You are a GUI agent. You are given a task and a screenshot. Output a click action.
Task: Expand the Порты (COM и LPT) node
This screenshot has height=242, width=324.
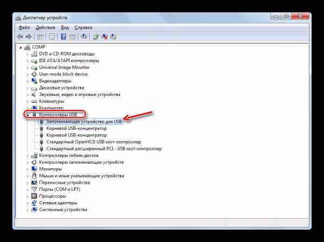tap(28, 190)
